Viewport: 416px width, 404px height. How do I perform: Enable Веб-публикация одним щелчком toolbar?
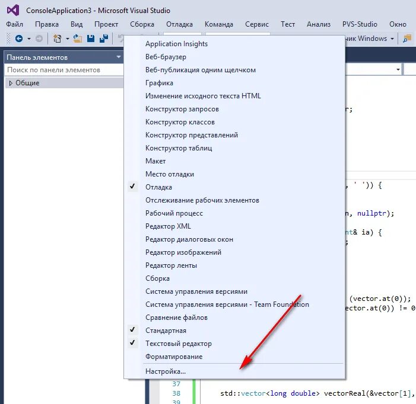235,70
